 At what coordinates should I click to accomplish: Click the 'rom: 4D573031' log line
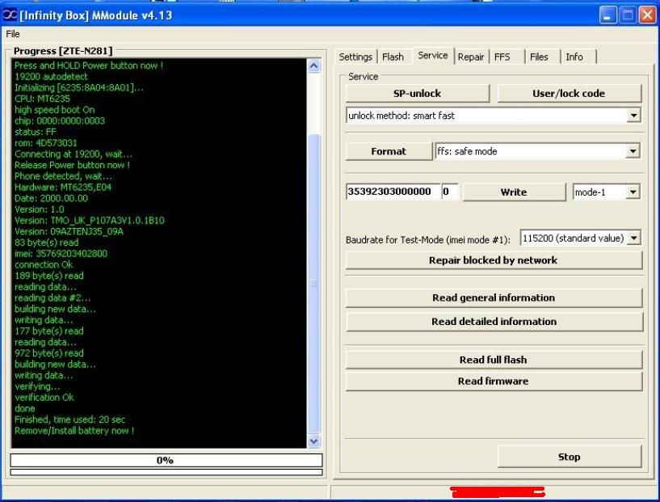46,143
